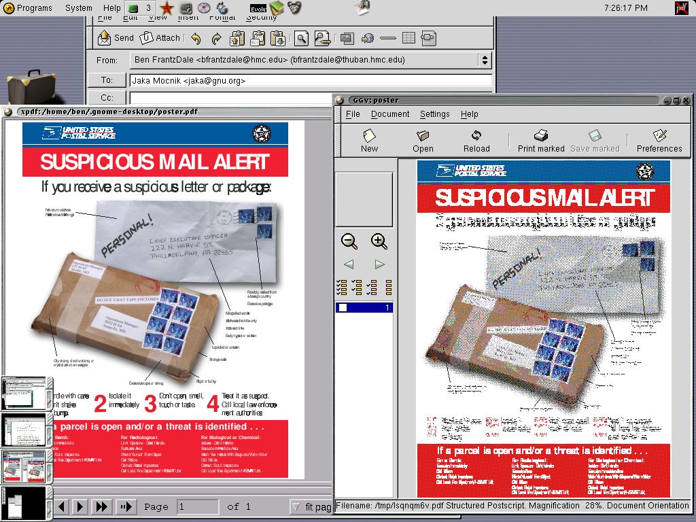Open the GGv Settings menu

[434, 114]
